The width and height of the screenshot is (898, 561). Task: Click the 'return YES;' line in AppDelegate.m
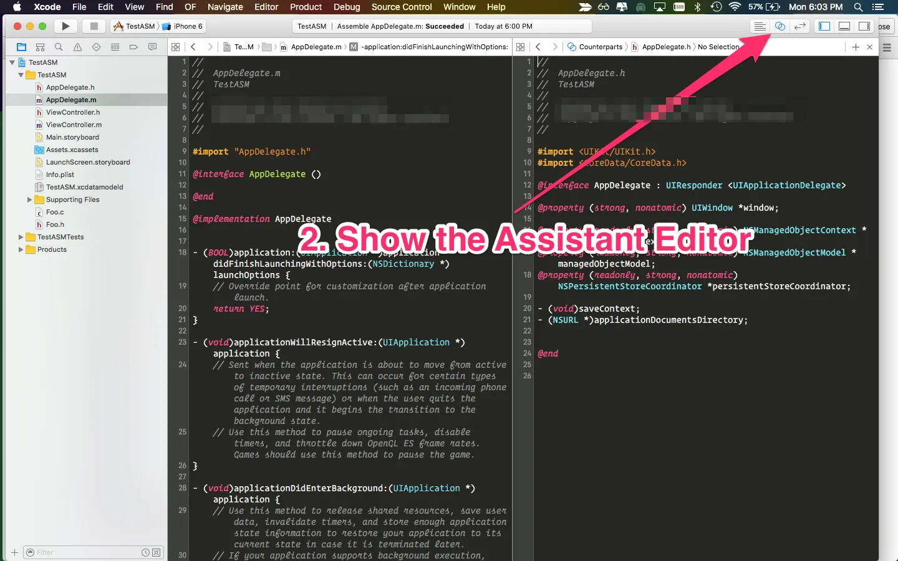[241, 309]
